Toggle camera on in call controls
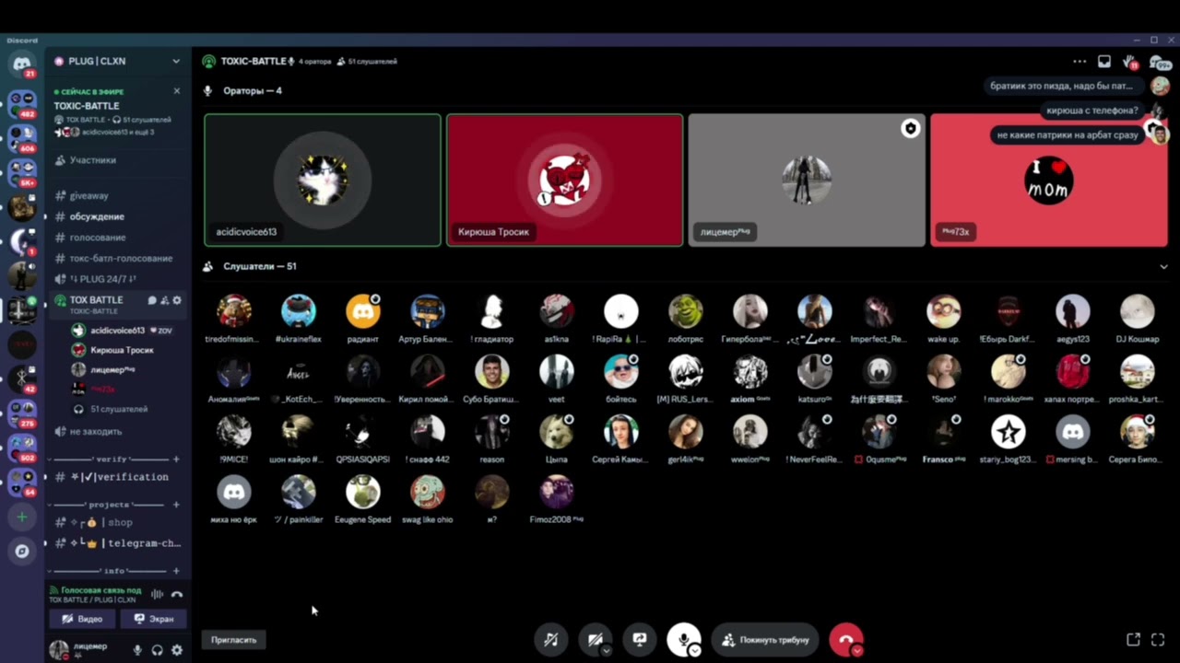 [595, 639]
